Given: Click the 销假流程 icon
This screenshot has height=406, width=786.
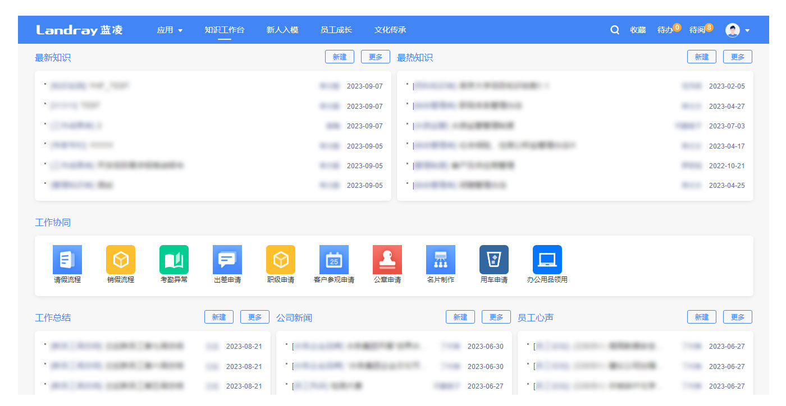Looking at the screenshot, I should coord(121,260).
